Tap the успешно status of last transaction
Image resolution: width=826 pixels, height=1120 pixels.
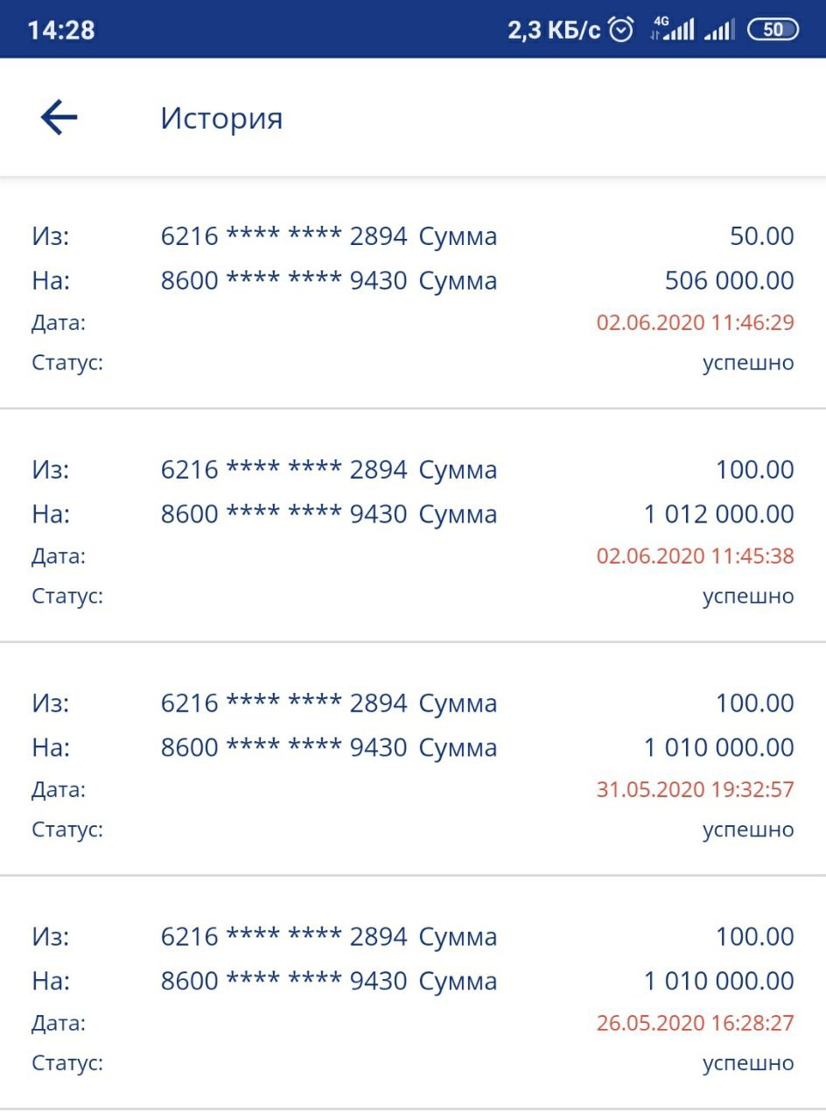(x=748, y=1064)
